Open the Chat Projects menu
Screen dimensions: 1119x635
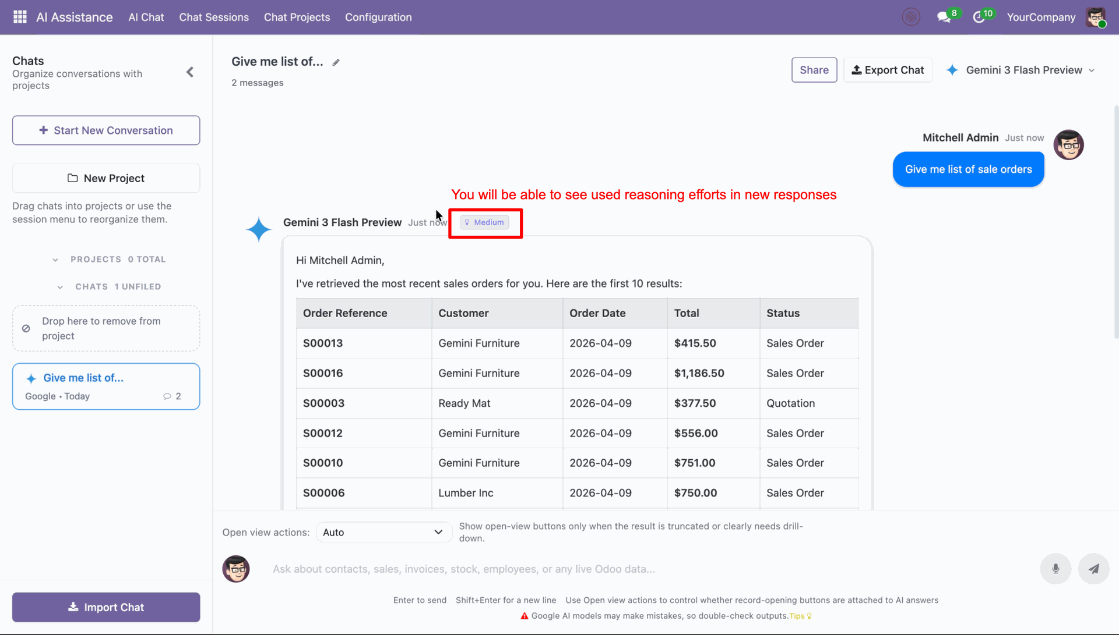pos(297,17)
